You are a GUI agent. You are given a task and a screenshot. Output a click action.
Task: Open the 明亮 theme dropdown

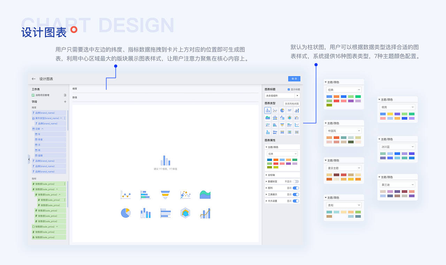pos(398,107)
